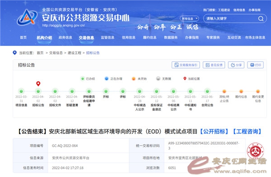Click the 分享 share button

coord(236,65)
